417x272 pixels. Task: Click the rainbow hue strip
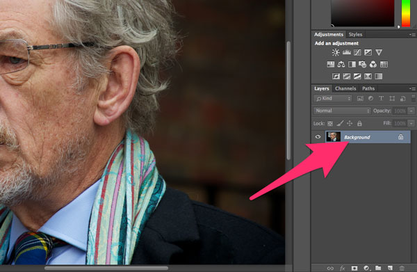[406, 13]
